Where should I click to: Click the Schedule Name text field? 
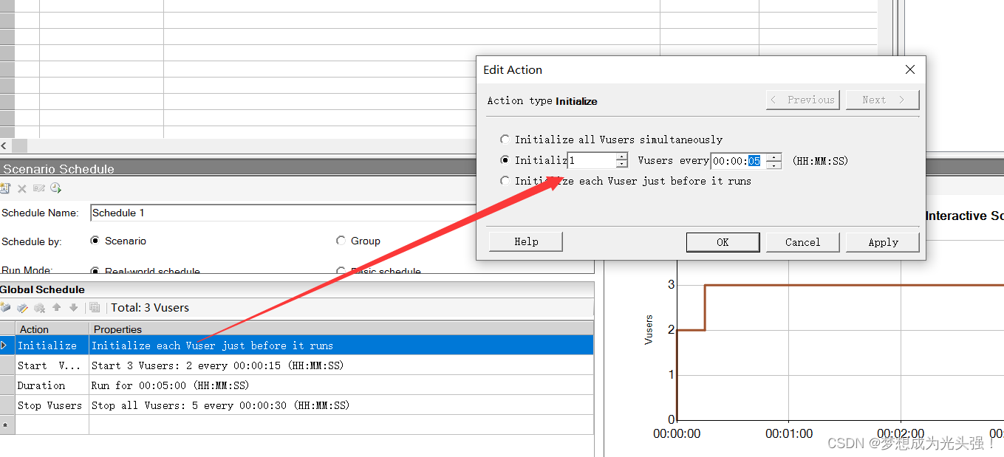pos(284,213)
